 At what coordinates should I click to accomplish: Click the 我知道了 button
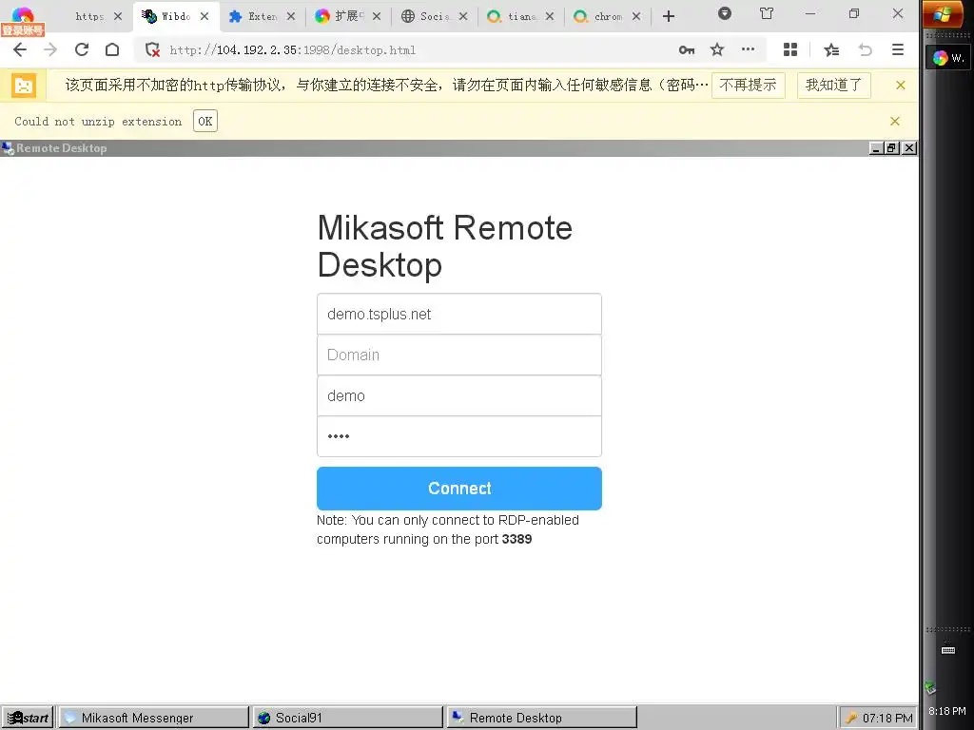[x=833, y=85]
